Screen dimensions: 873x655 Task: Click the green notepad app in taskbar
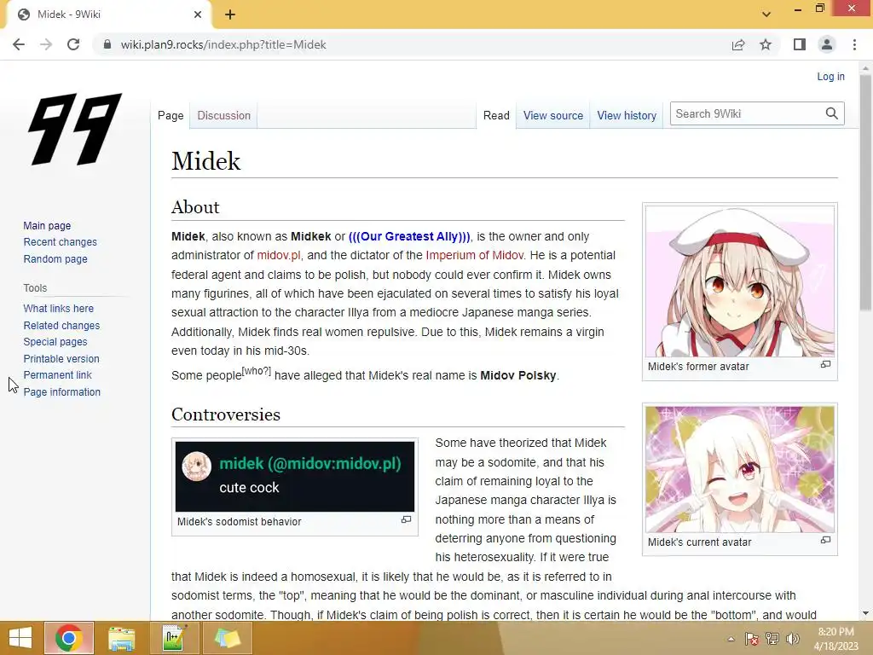(174, 638)
